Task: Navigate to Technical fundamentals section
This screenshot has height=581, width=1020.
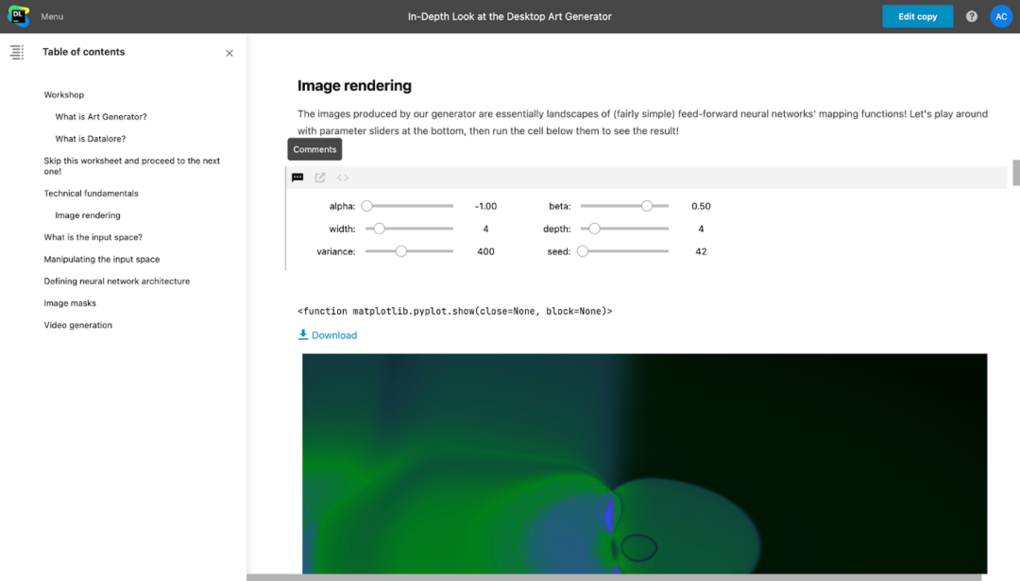Action: click(x=91, y=194)
